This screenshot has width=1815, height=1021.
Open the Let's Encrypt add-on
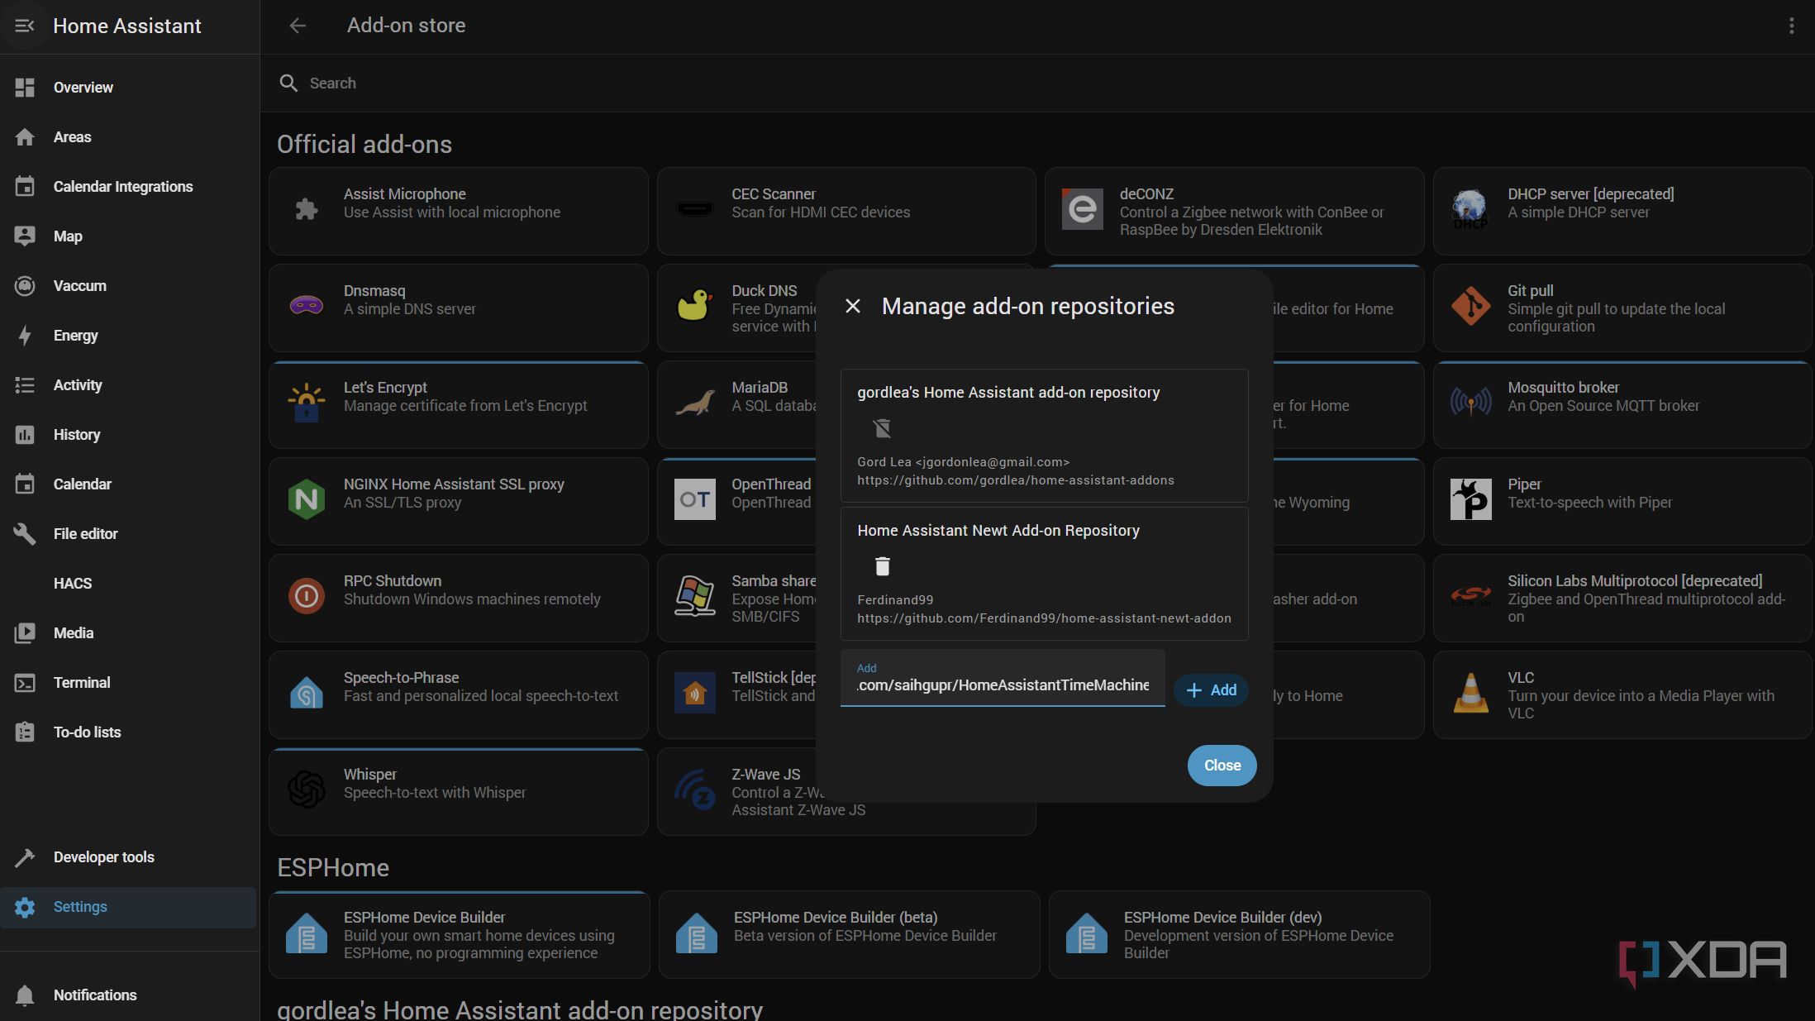tap(459, 404)
